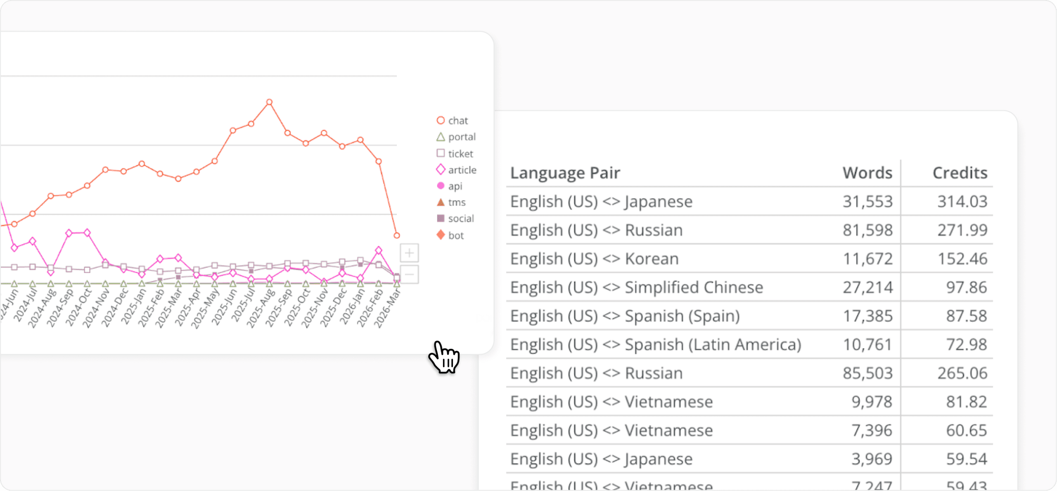Click the chart zoom out minus button
Image resolution: width=1057 pixels, height=491 pixels.
tap(409, 274)
